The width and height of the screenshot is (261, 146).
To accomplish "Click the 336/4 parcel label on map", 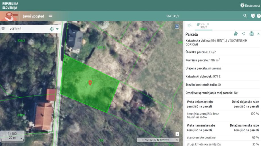I will pos(21,115).
